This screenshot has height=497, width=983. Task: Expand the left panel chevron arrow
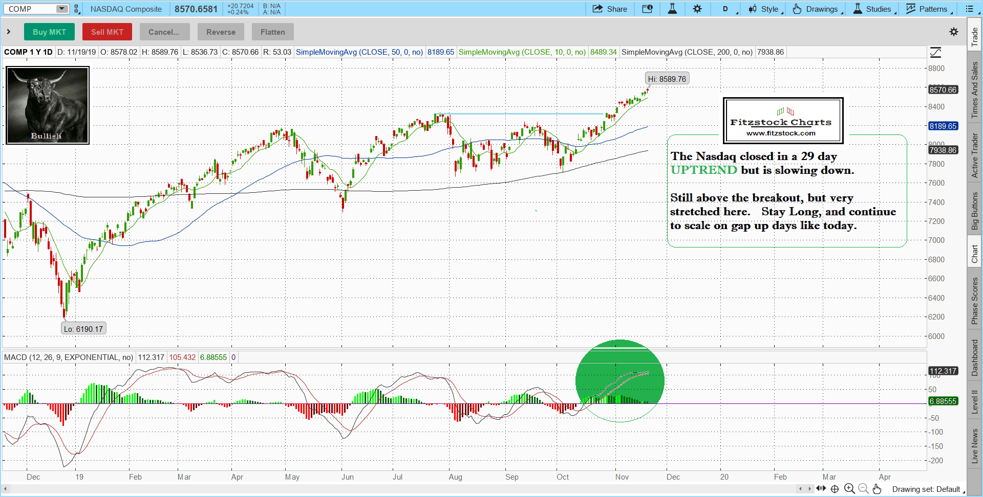(x=9, y=32)
